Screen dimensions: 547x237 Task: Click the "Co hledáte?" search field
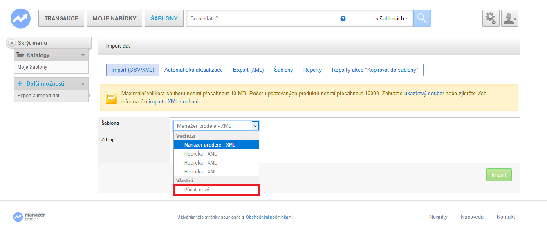(262, 18)
